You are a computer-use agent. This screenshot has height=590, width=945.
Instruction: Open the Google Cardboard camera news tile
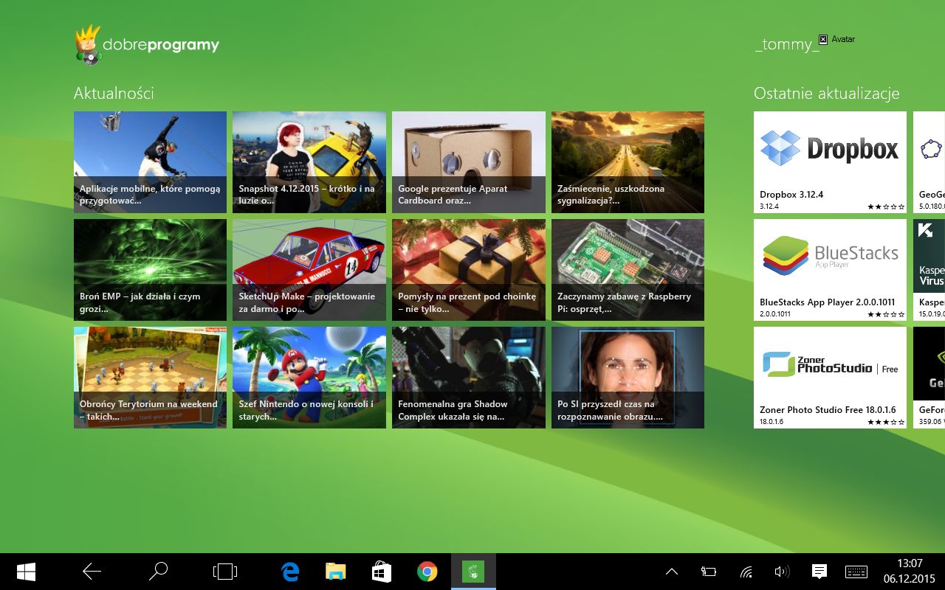tap(469, 162)
